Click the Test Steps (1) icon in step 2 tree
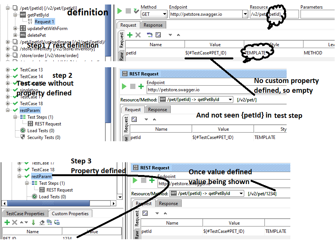This screenshot has width=335, height=246. point(23,117)
